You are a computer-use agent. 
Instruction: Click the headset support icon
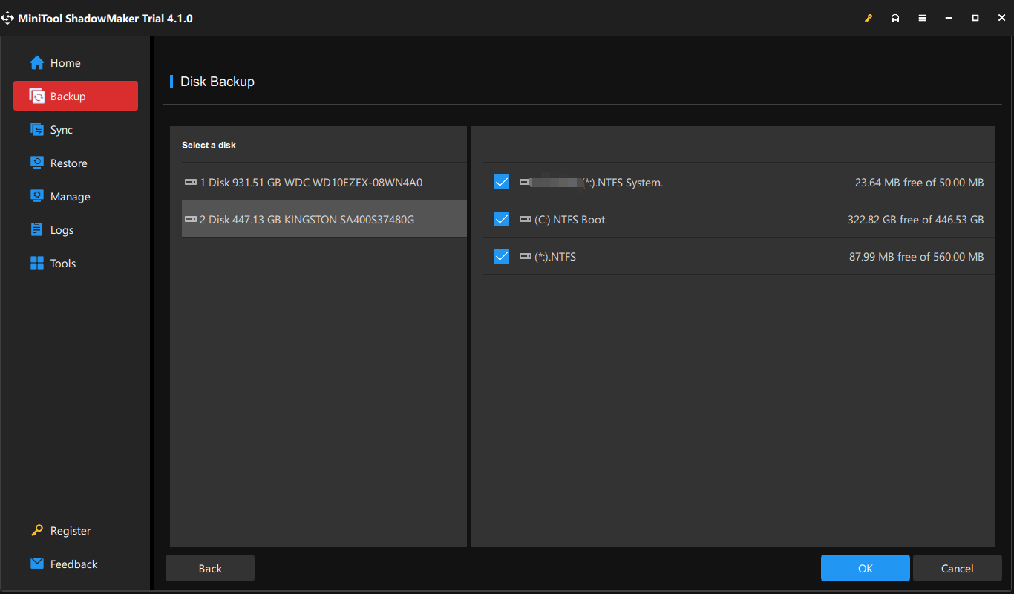895,18
